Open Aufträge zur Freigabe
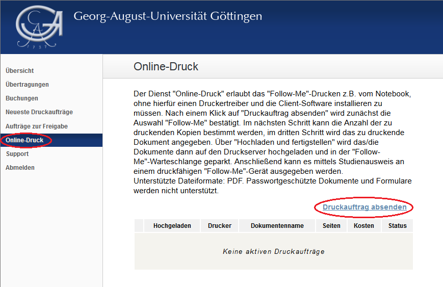 (37, 126)
